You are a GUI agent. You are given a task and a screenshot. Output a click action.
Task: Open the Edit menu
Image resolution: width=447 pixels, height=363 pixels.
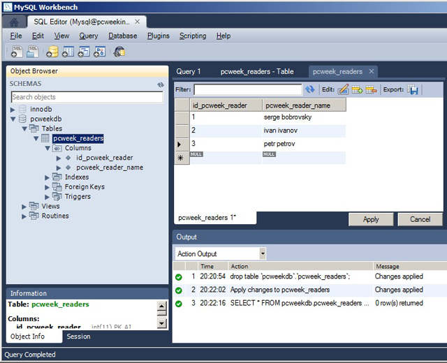point(38,36)
